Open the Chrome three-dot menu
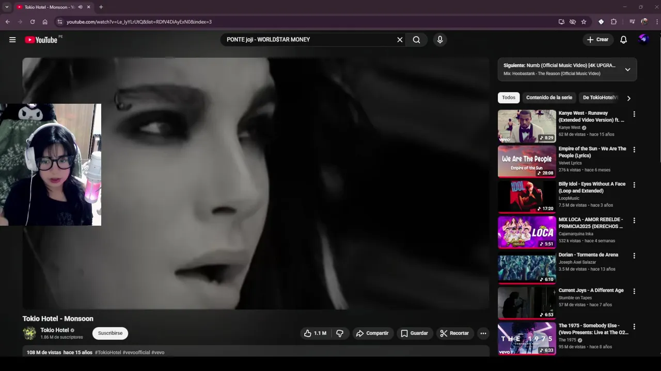 657,22
